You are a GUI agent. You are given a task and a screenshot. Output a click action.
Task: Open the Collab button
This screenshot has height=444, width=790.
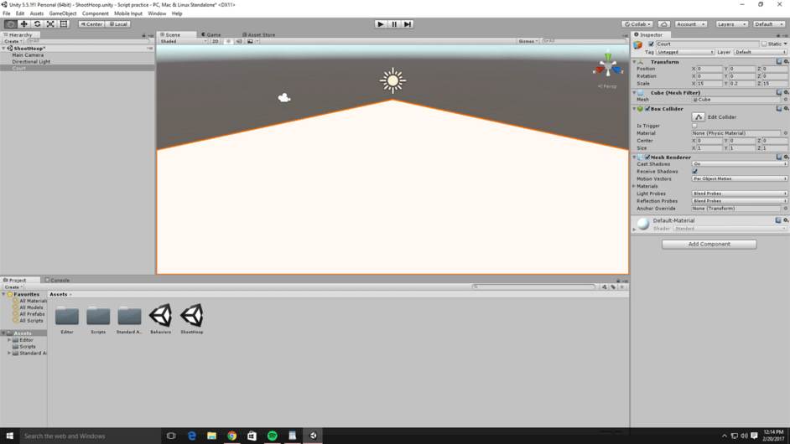click(x=637, y=24)
